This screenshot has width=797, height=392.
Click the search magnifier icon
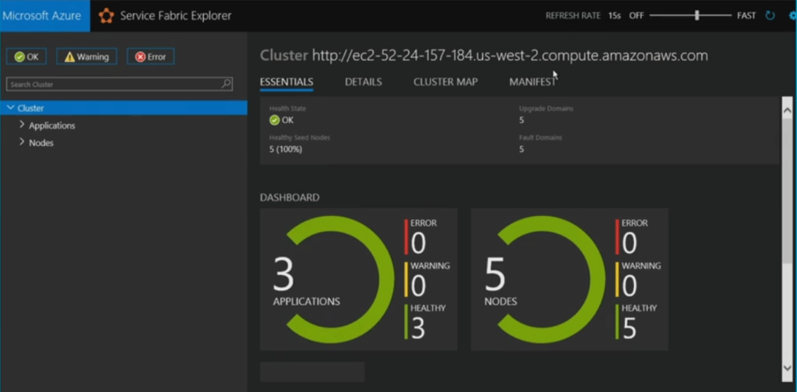tap(226, 84)
